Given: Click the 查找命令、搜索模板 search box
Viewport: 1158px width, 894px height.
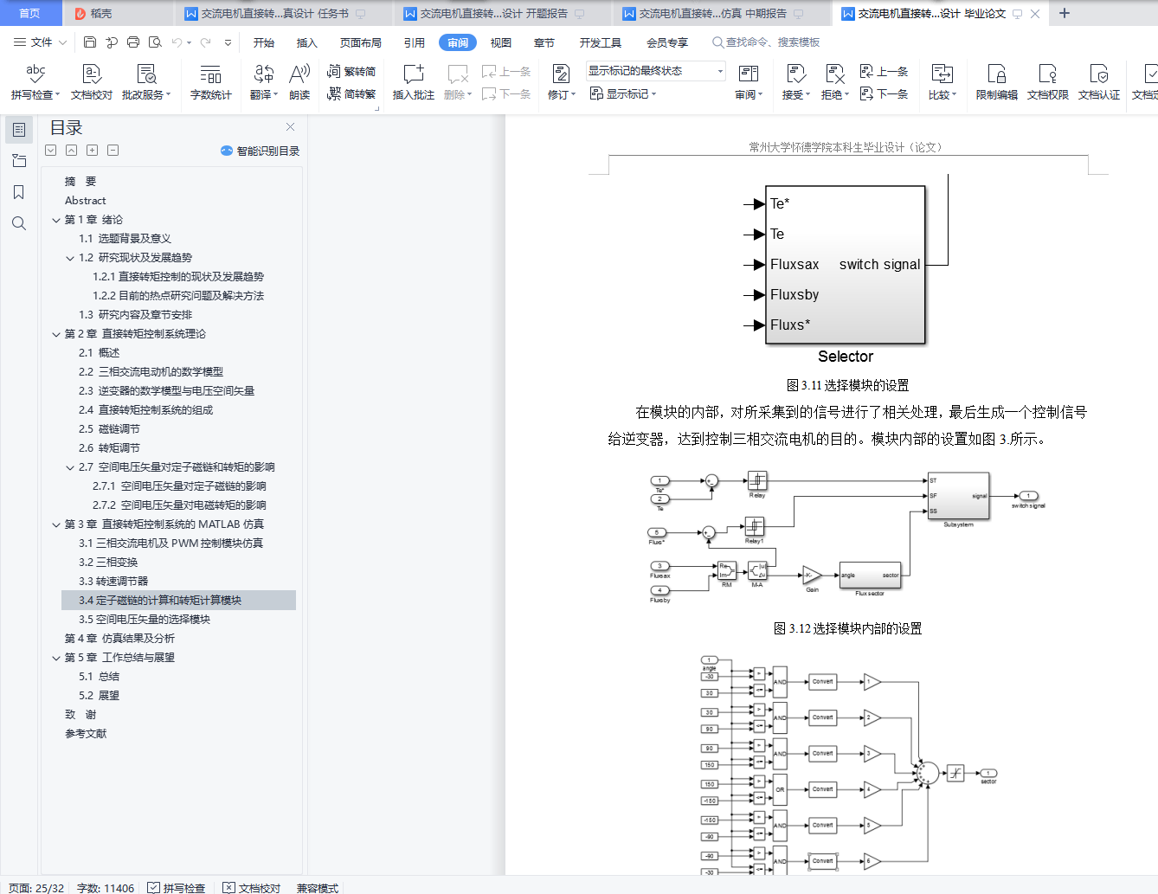Looking at the screenshot, I should click(766, 42).
